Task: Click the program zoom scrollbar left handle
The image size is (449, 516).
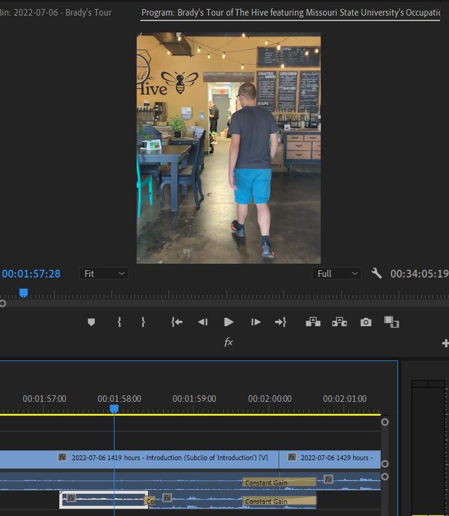Action: pyautogui.click(x=2, y=303)
